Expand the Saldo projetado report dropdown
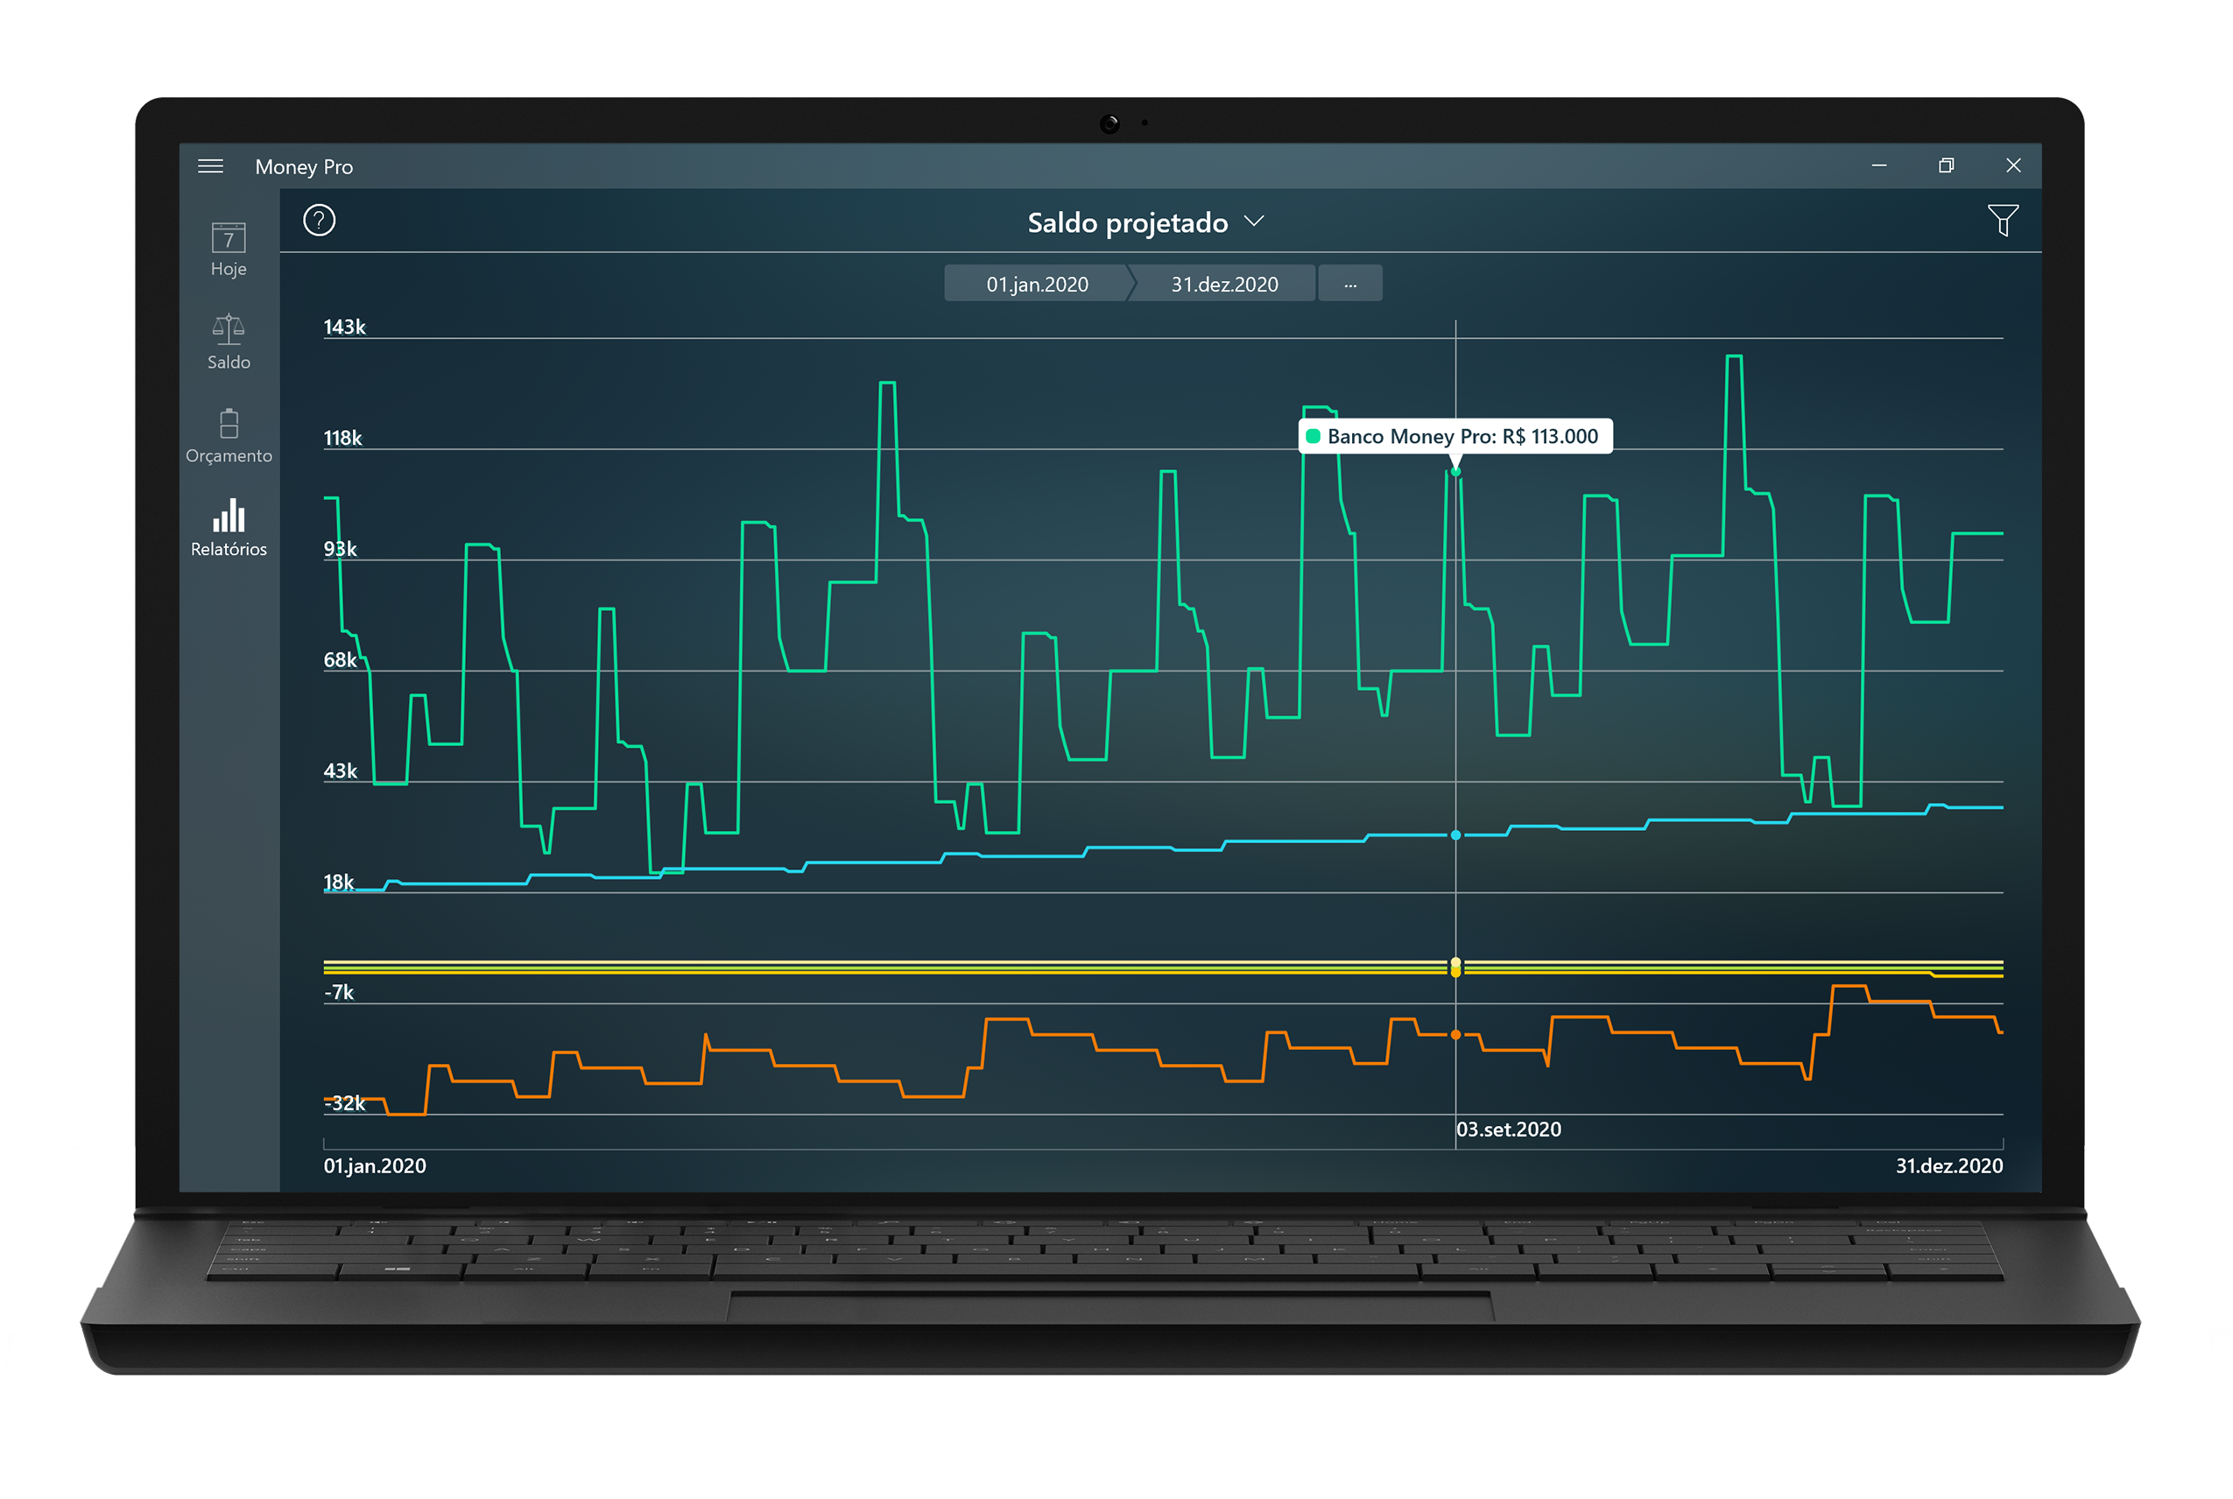2233x1499 pixels. pos(1145,222)
